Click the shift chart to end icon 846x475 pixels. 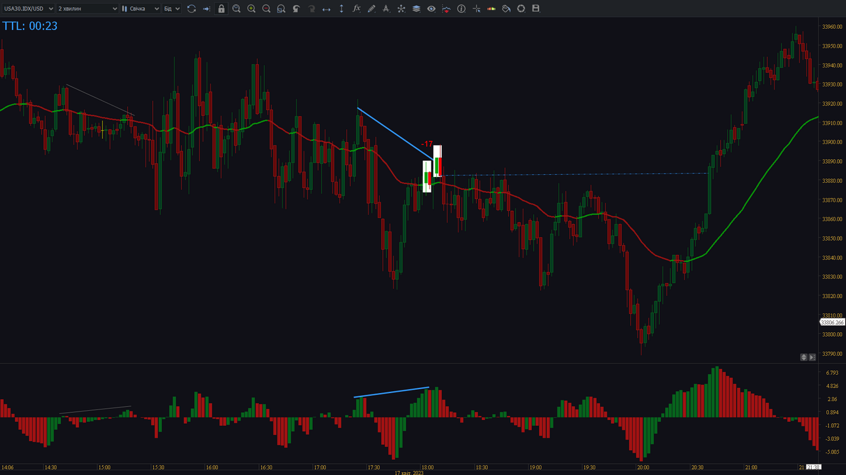click(207, 9)
